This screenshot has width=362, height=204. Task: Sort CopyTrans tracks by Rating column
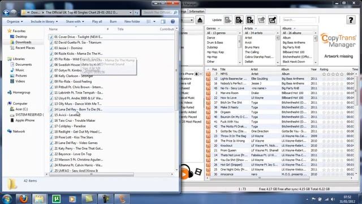[x=324, y=69]
